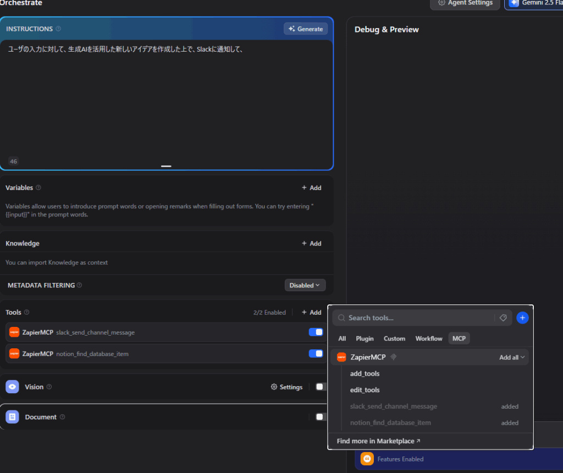The image size is (563, 473).
Task: Toggle off slack_send_channel_message tool
Action: pyautogui.click(x=316, y=332)
